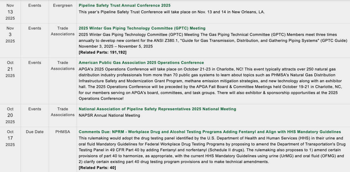
Task: Click Trade Associations in the APGA Operations Conference row
Action: pos(62,66)
